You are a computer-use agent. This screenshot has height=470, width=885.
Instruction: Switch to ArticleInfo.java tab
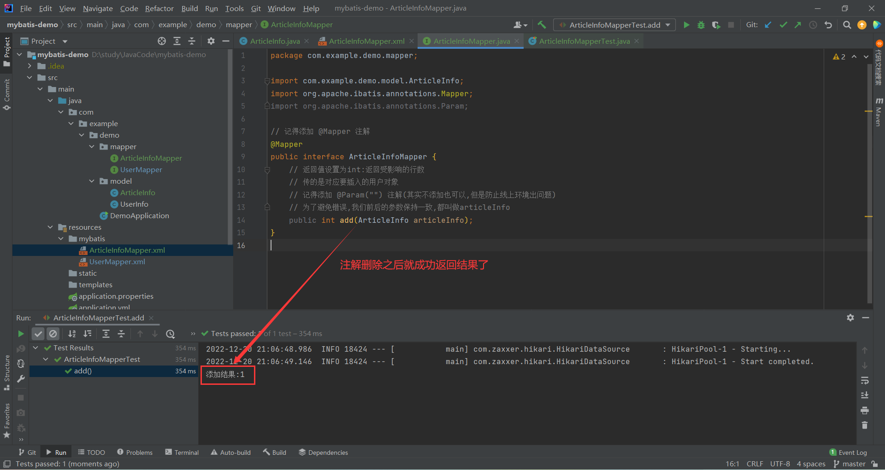[275, 41]
